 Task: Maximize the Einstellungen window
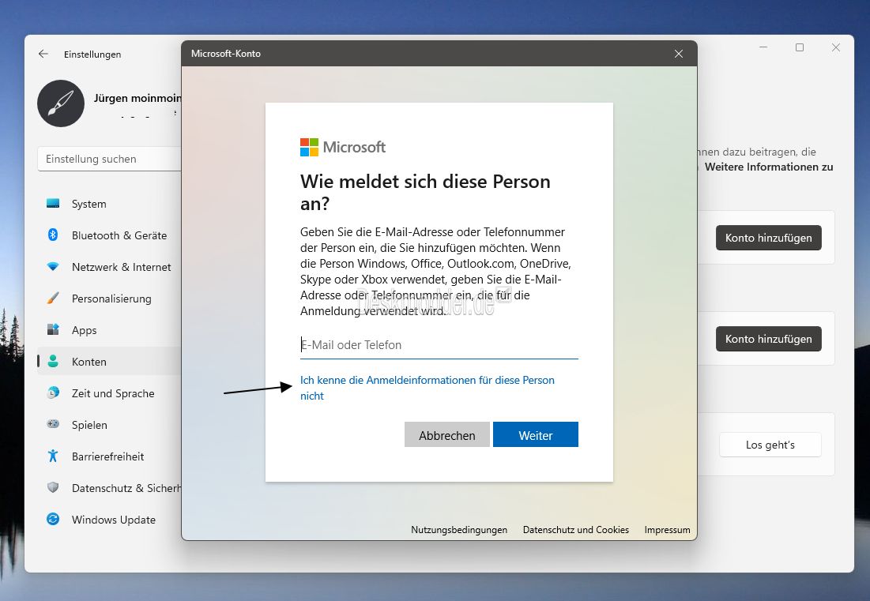click(800, 47)
